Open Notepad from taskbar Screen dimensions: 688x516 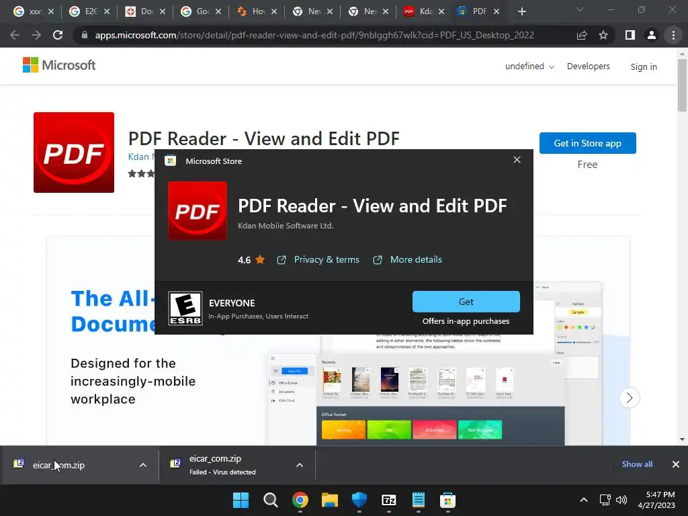pos(418,500)
